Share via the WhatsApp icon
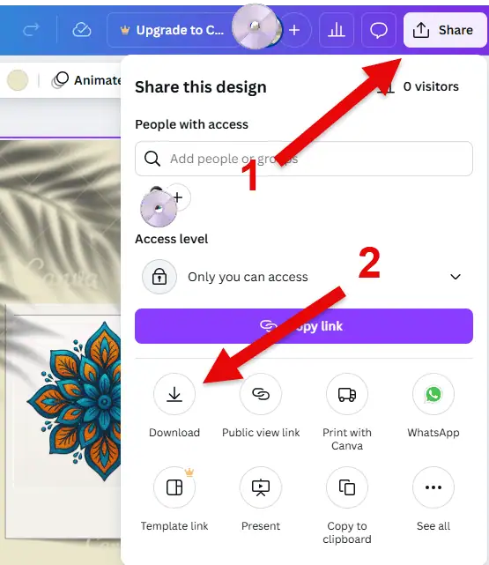This screenshot has height=565, width=489. pyautogui.click(x=433, y=394)
